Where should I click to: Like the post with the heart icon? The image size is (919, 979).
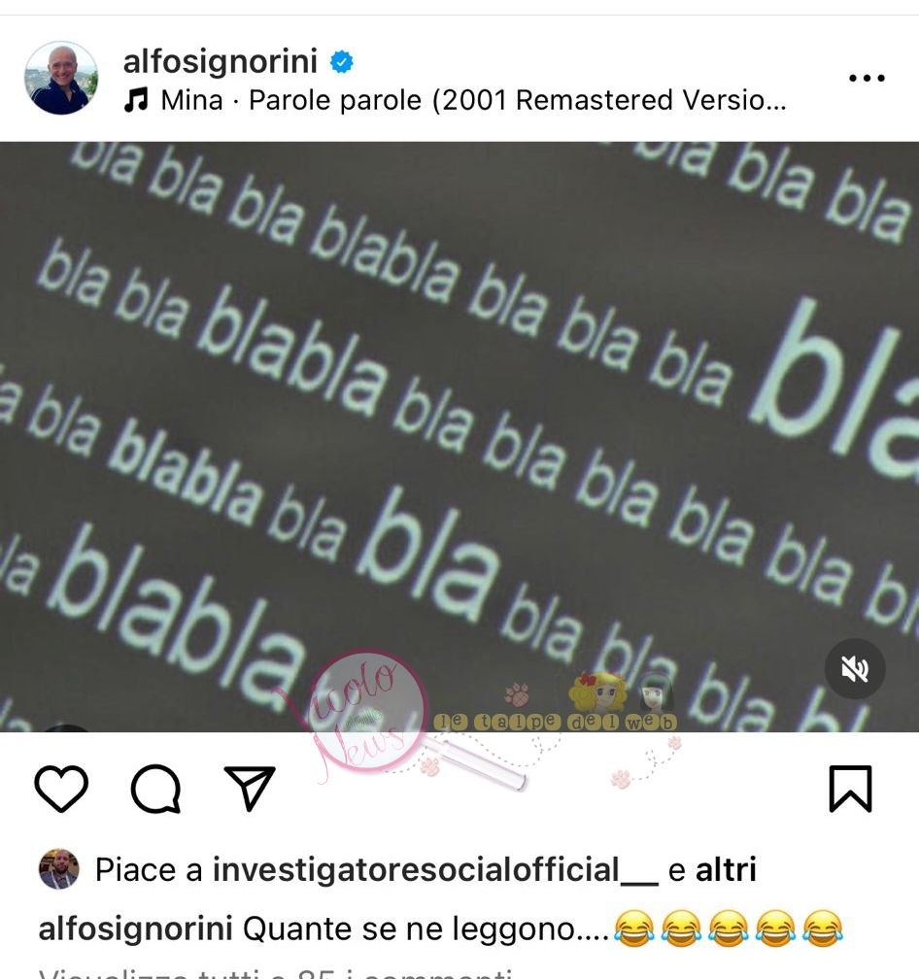[61, 789]
